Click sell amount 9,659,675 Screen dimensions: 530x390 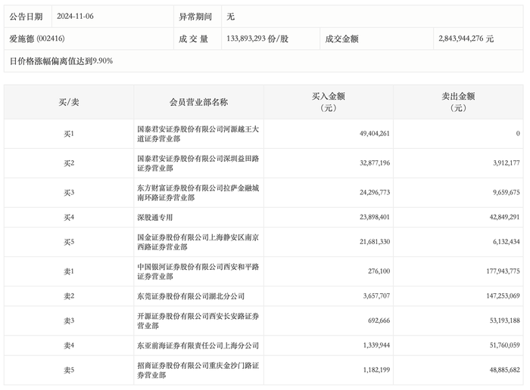(507, 193)
